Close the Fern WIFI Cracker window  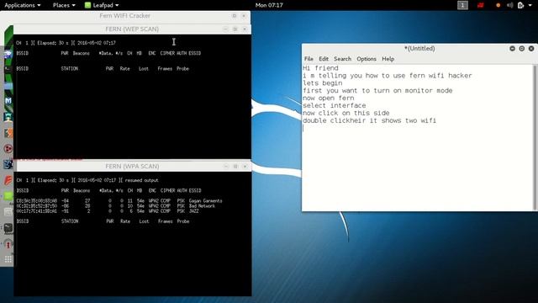tap(244, 16)
